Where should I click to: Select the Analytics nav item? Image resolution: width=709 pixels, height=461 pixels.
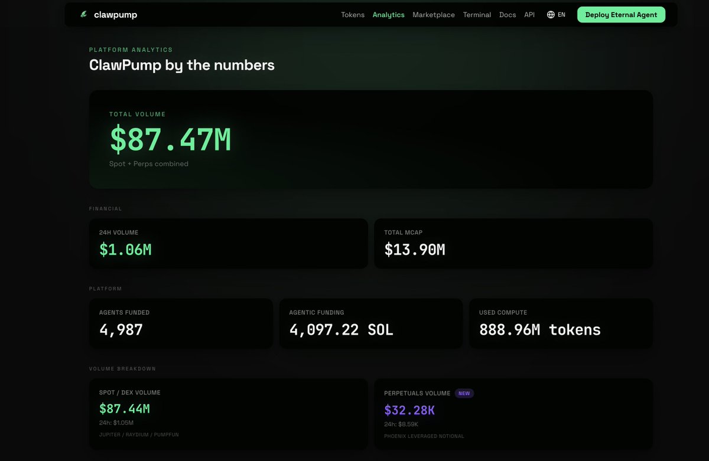389,15
